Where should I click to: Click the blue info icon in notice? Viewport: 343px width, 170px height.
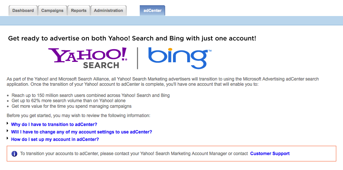click(x=14, y=154)
